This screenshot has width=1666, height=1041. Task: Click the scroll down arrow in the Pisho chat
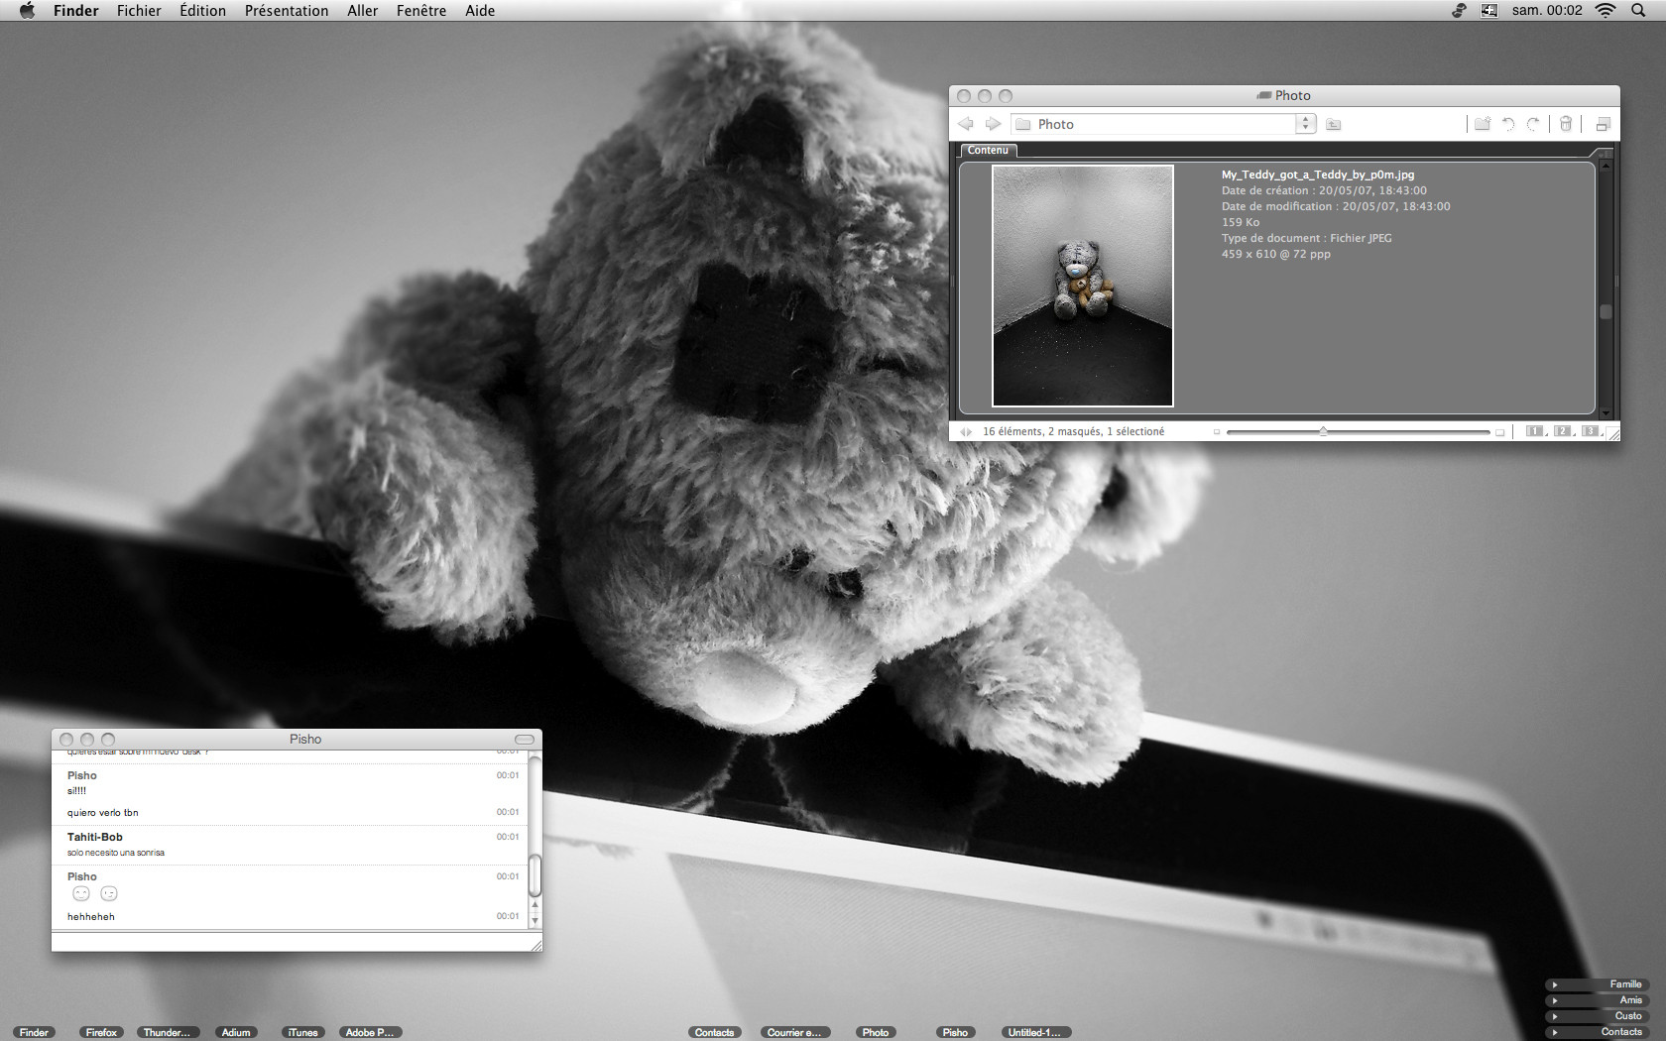[x=535, y=921]
